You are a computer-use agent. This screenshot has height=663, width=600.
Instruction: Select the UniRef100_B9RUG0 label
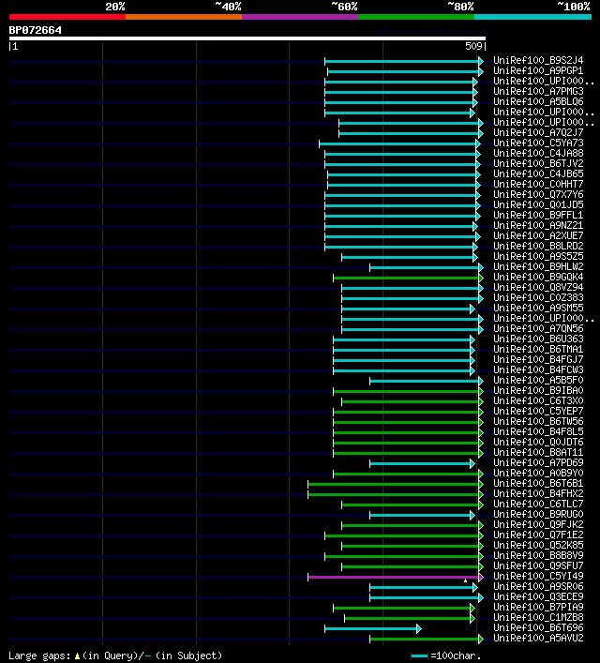[x=538, y=514]
